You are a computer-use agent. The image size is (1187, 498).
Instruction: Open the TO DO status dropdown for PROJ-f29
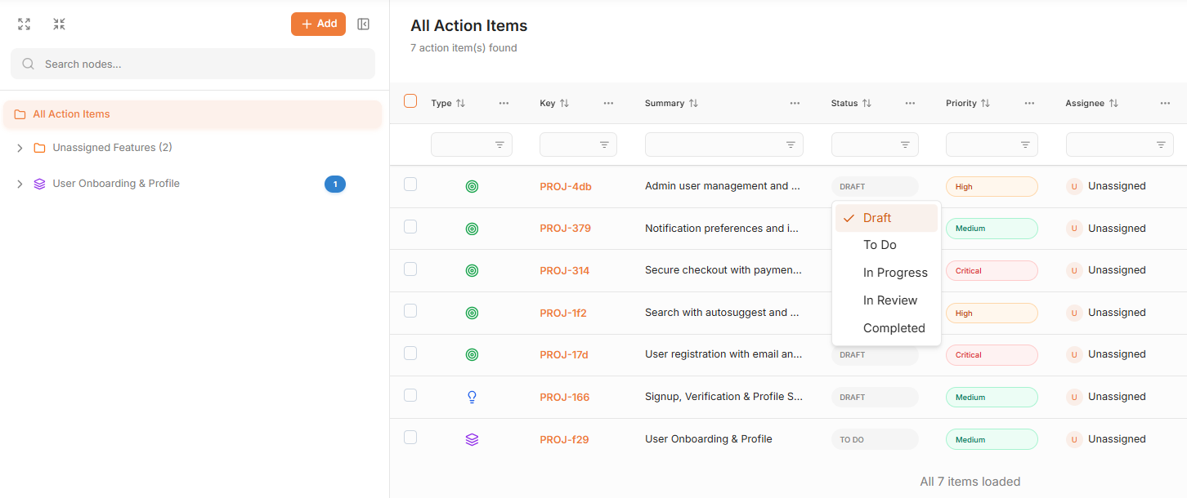[874, 439]
